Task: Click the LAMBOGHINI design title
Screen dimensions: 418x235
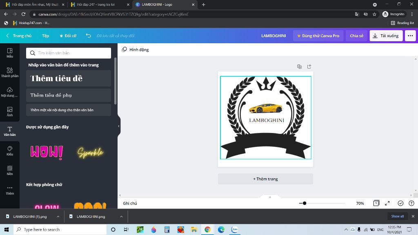Action: [x=273, y=36]
